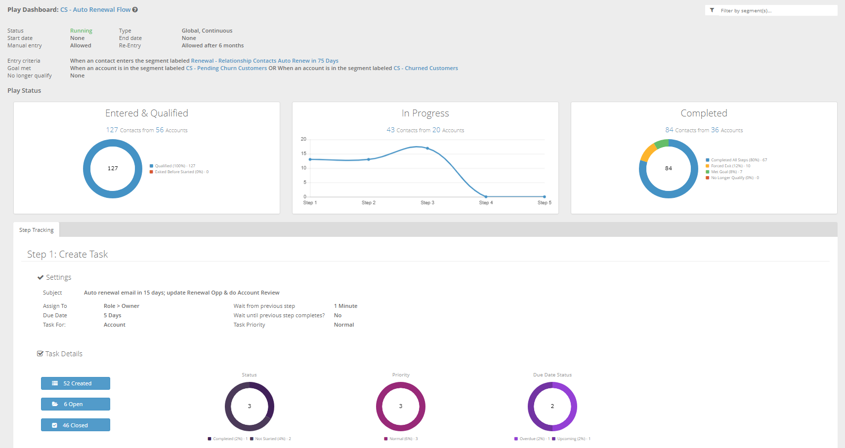The width and height of the screenshot is (845, 448).
Task: Click the Step 5 data point on line chart
Action: (x=545, y=197)
